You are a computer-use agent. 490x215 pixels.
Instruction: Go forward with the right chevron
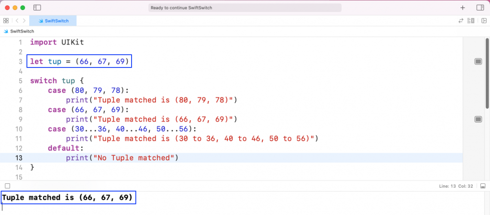pyautogui.click(x=24, y=21)
